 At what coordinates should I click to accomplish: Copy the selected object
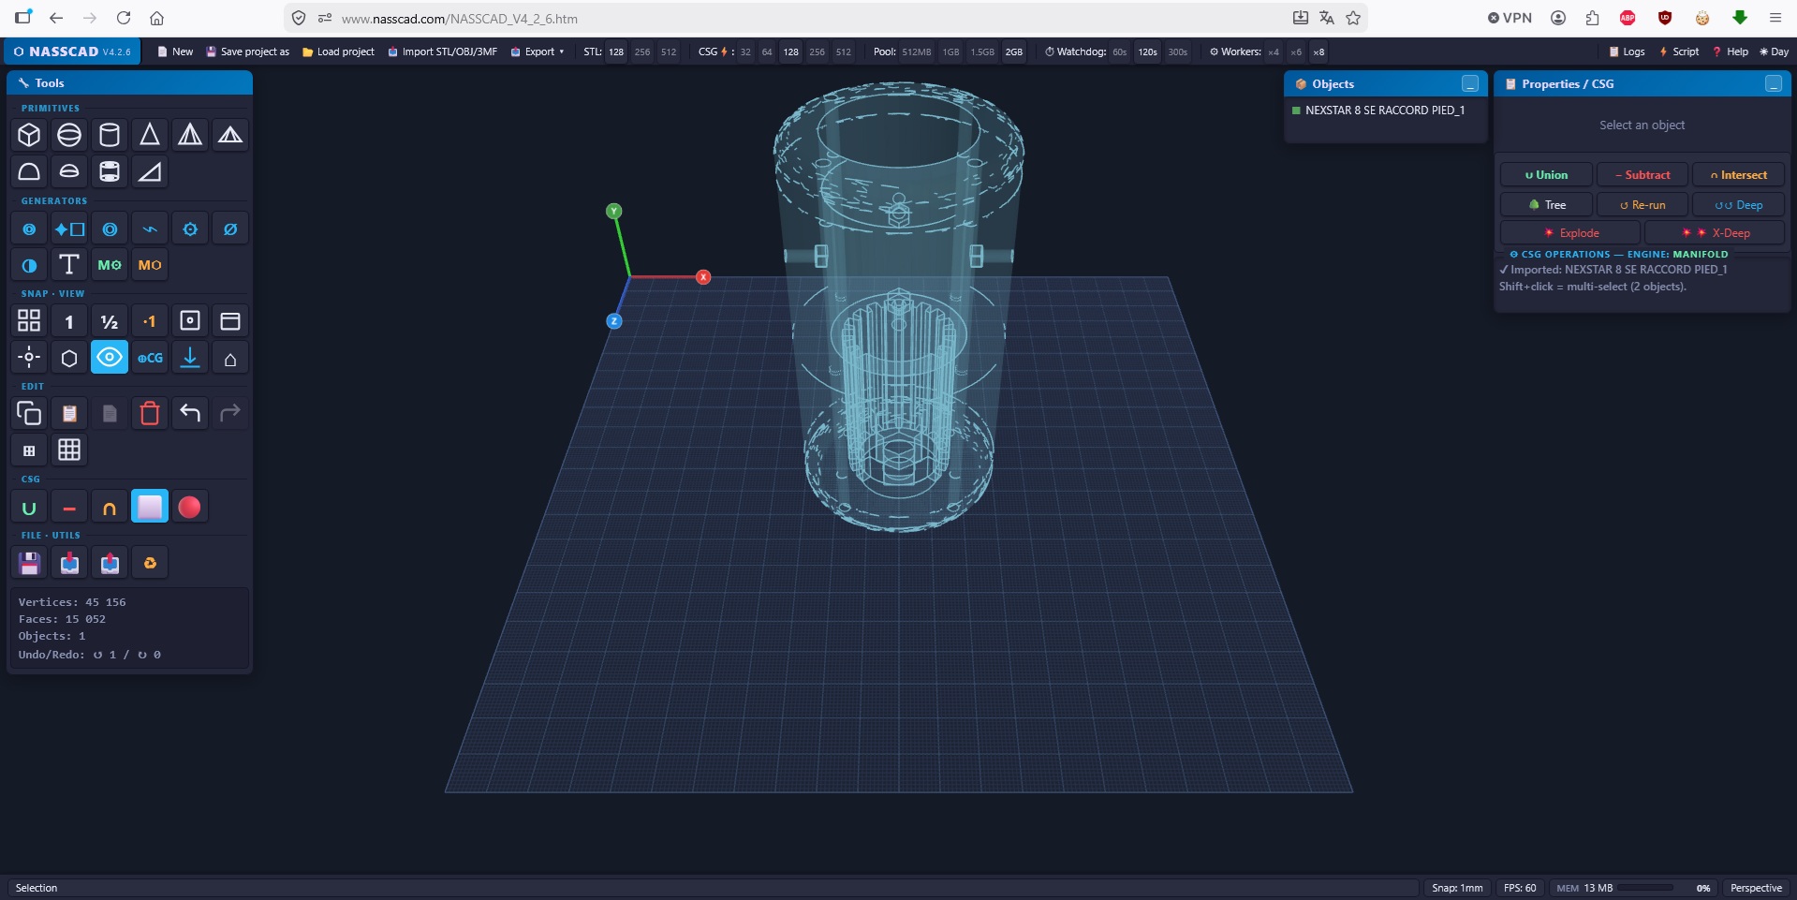(29, 413)
